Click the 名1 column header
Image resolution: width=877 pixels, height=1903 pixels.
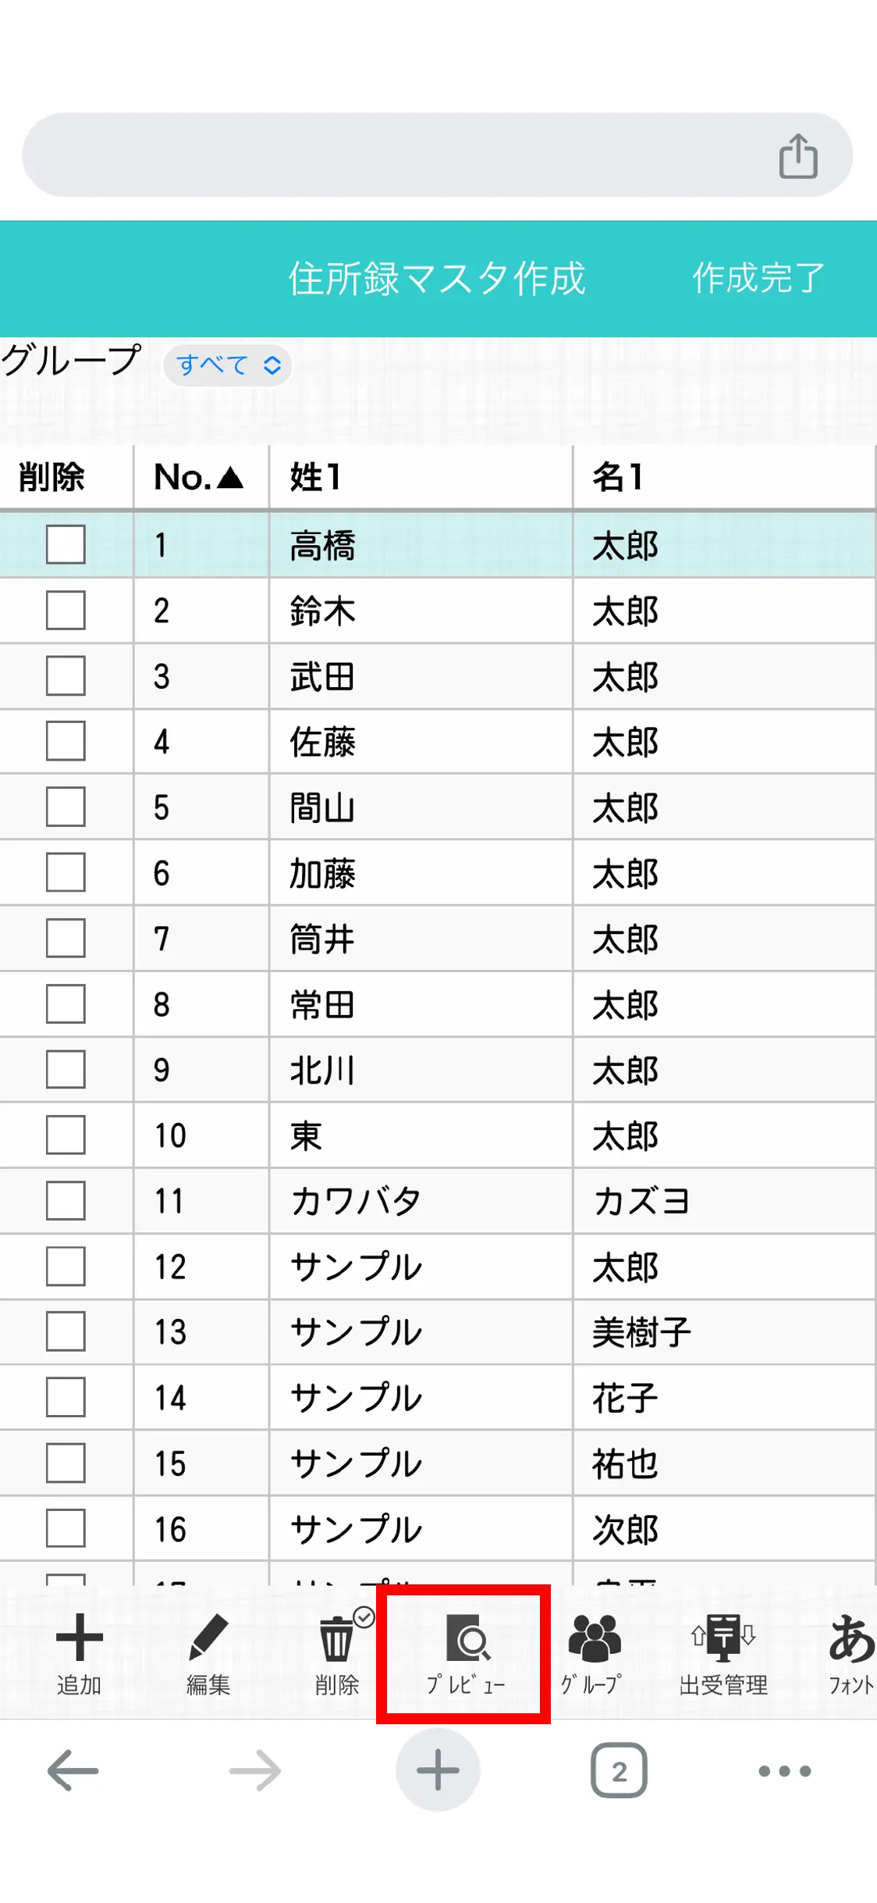coord(618,477)
